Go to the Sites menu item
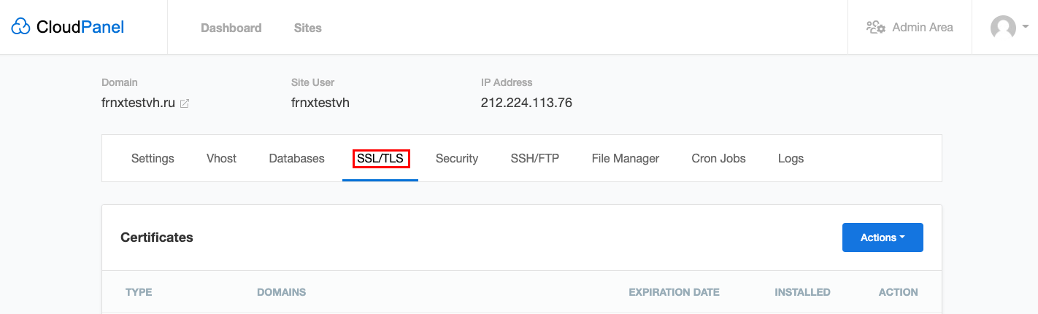 [307, 28]
